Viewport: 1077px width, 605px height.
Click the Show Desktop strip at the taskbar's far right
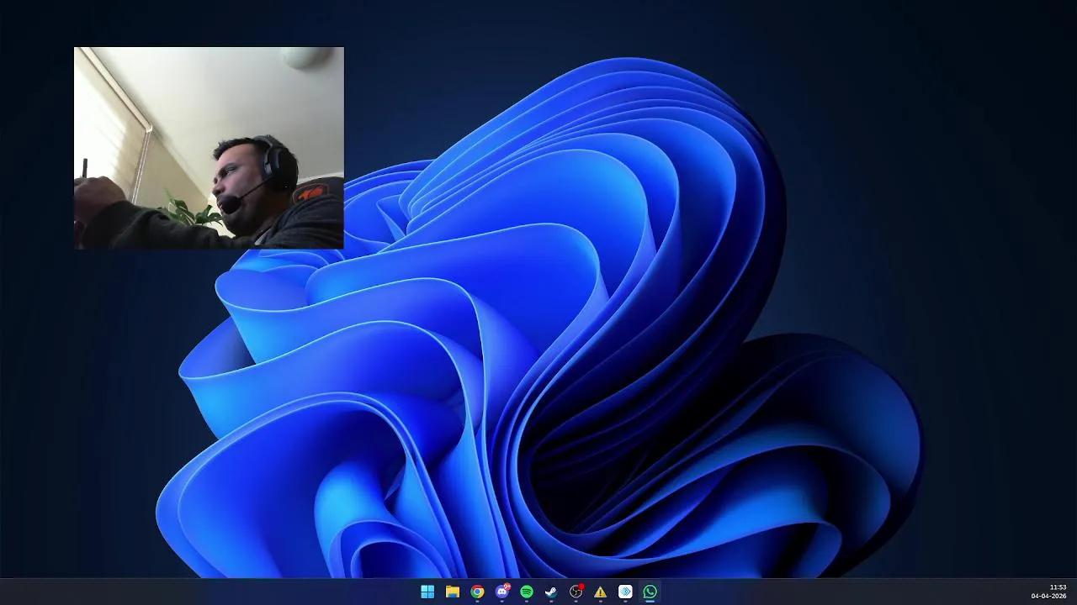(x=1074, y=592)
